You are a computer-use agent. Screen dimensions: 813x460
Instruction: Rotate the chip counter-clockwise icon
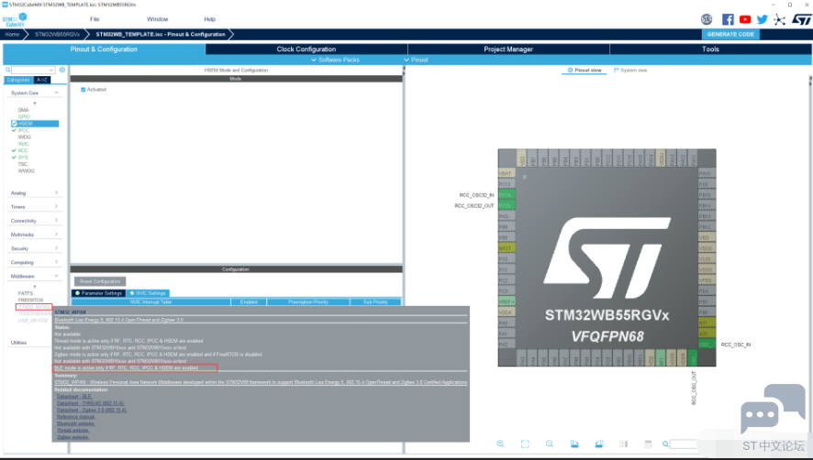click(x=599, y=444)
